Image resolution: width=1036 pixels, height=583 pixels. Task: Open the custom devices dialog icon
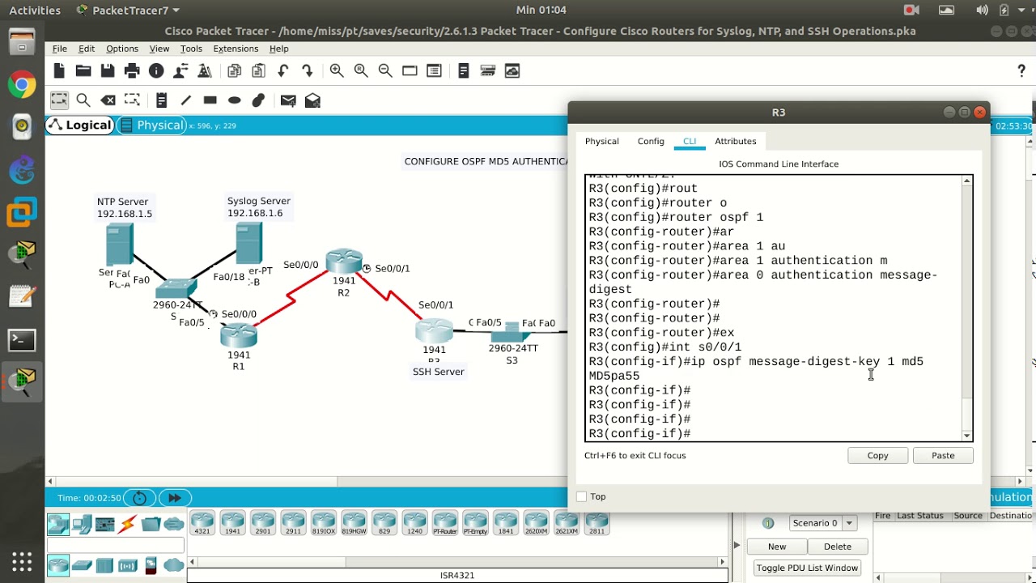click(x=434, y=71)
